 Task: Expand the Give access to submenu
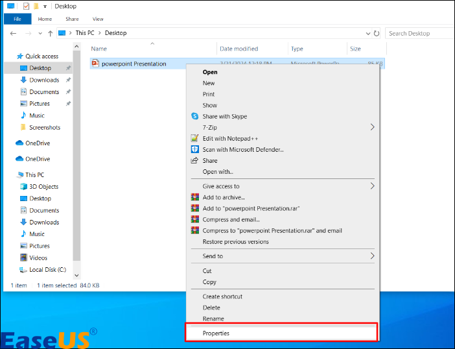click(372, 186)
